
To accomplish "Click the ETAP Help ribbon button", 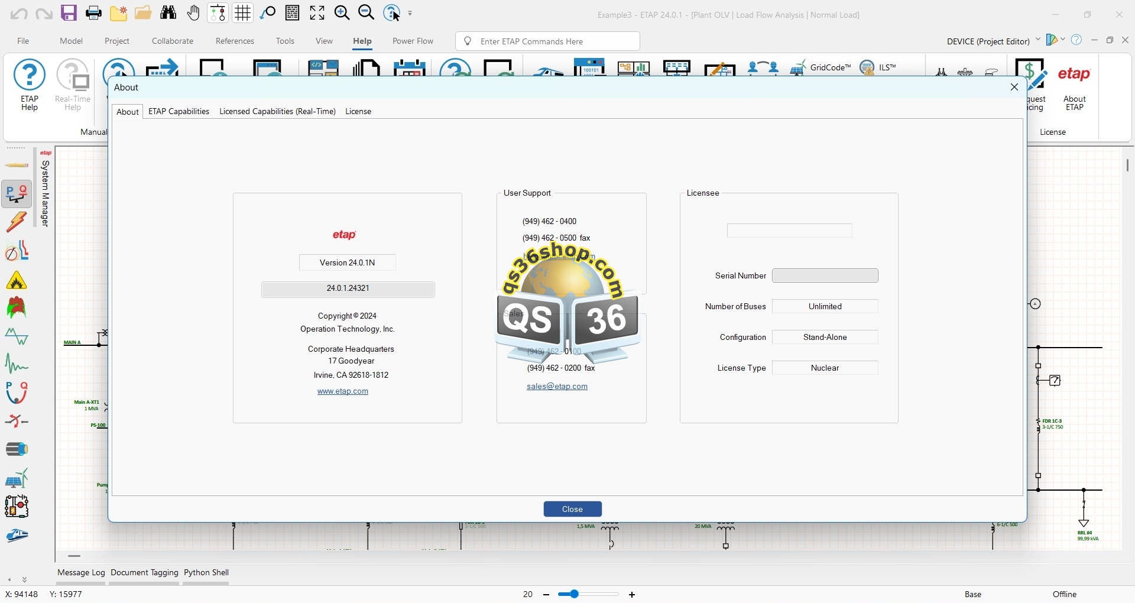I will [30, 85].
